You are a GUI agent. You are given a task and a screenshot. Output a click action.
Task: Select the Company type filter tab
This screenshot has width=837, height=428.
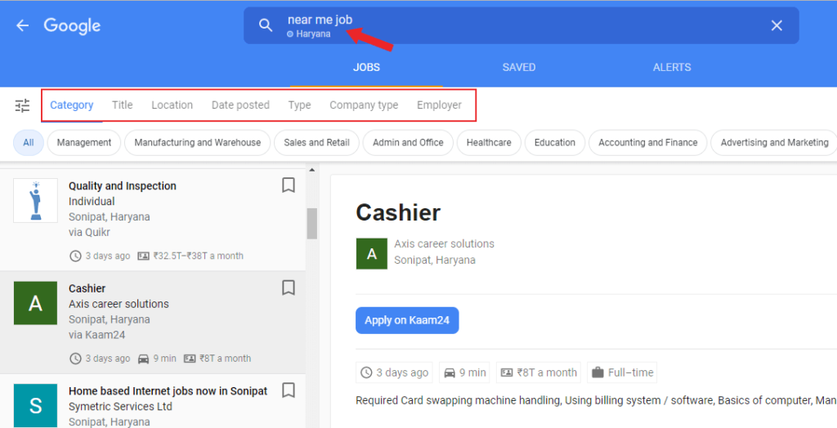tap(364, 105)
